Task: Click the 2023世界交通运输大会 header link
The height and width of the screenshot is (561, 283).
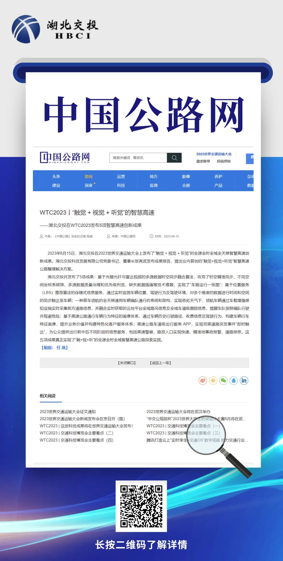Action: click(x=214, y=154)
